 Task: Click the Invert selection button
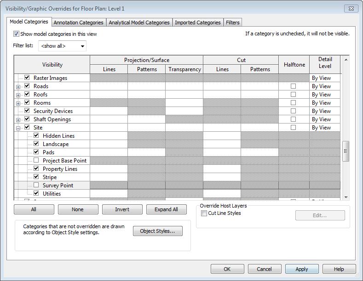pyautogui.click(x=122, y=209)
